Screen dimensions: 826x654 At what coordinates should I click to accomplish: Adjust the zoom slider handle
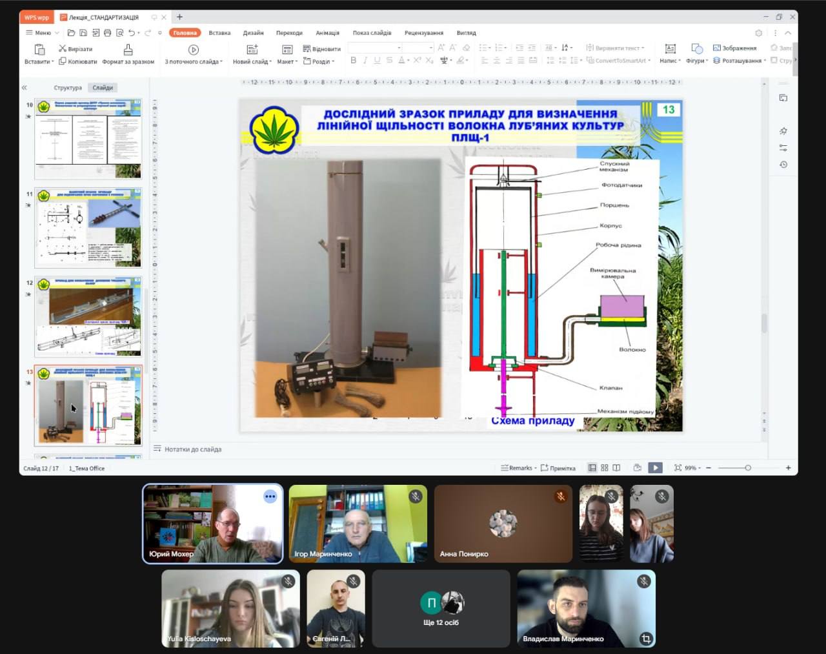(x=748, y=468)
